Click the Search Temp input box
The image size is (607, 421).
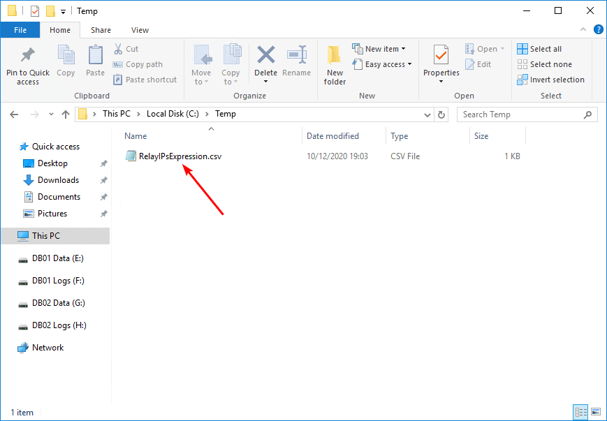click(x=520, y=115)
